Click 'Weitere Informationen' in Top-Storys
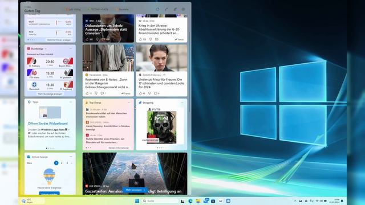Screen dimensions: 365x205 pyautogui.click(x=119, y=148)
